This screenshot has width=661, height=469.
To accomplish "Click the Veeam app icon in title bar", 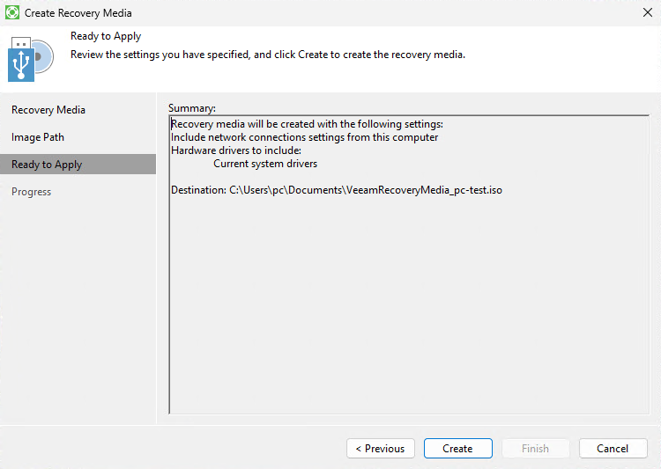I will (x=12, y=12).
